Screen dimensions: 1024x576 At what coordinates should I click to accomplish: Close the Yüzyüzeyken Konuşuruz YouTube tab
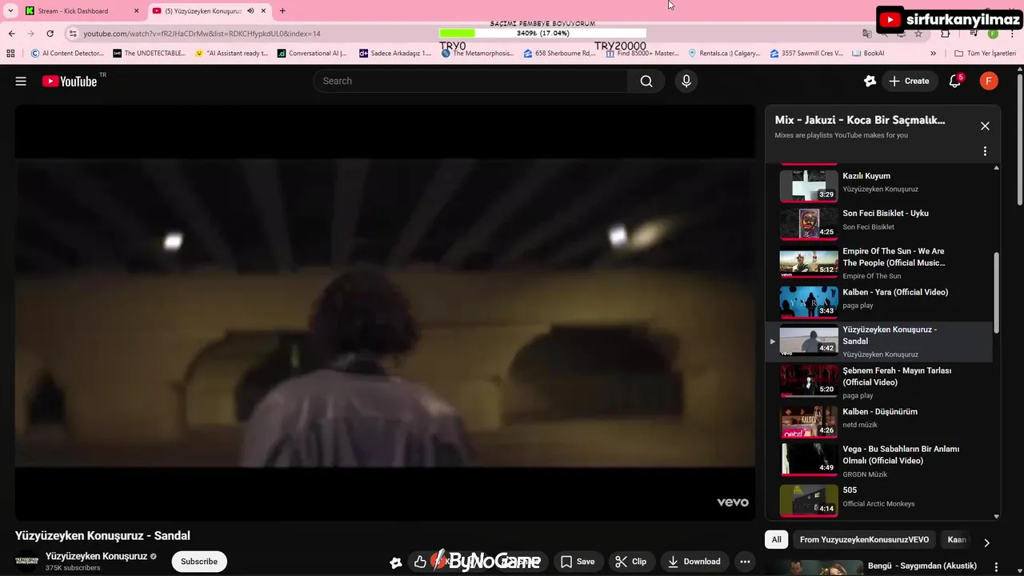coord(263,10)
